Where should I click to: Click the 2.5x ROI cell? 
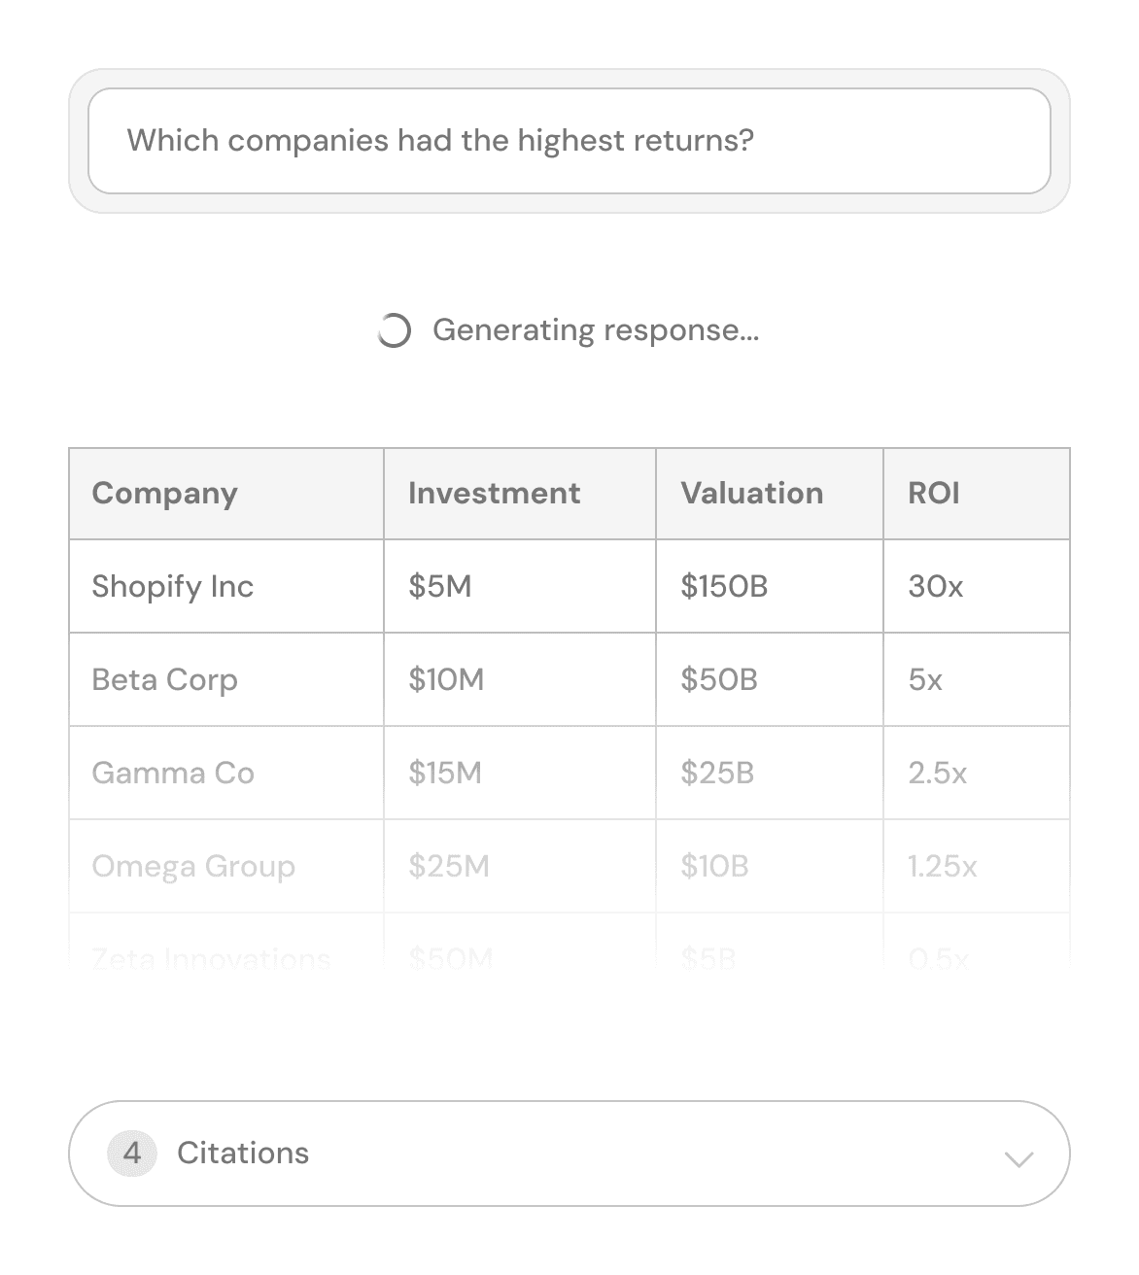point(977,774)
